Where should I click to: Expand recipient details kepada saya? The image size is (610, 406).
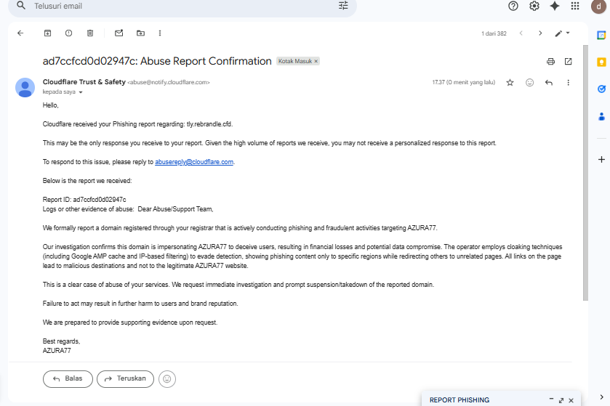click(x=81, y=92)
